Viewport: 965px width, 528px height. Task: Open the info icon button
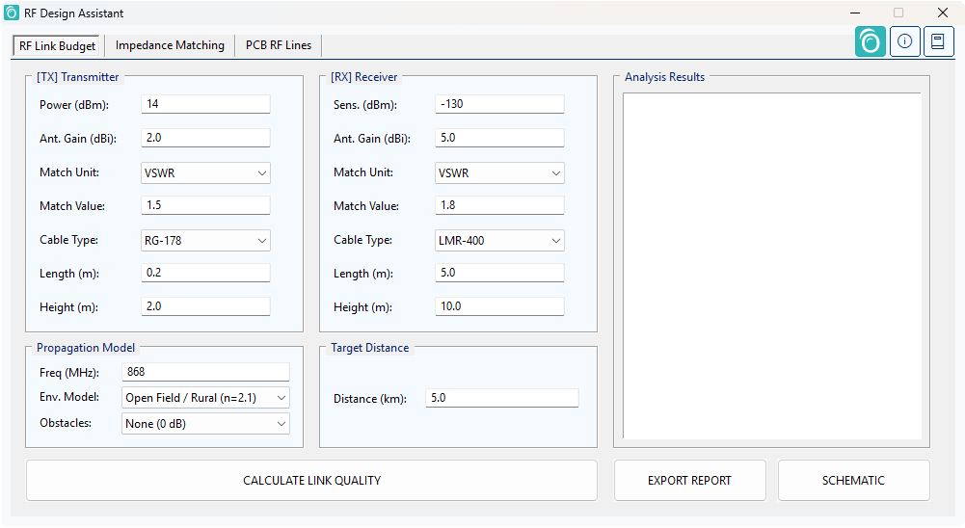pyautogui.click(x=904, y=41)
